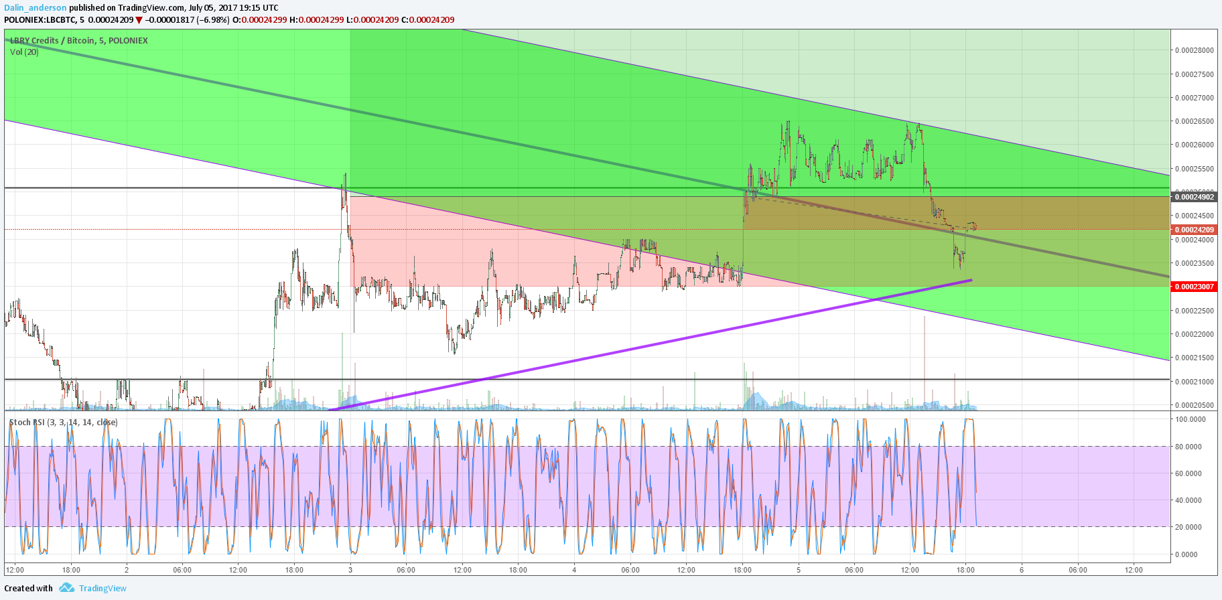Click the 0.00022000 price axis label
The width and height of the screenshot is (1222, 600).
(1194, 334)
